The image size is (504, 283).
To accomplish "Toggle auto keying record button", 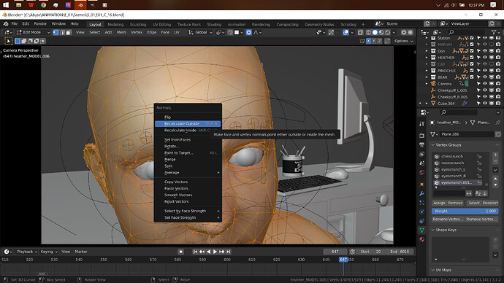I will point(180,252).
